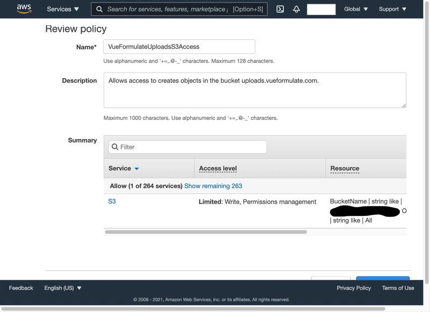Click into the Summary Filter field
This screenshot has width=430, height=312.
click(188, 147)
